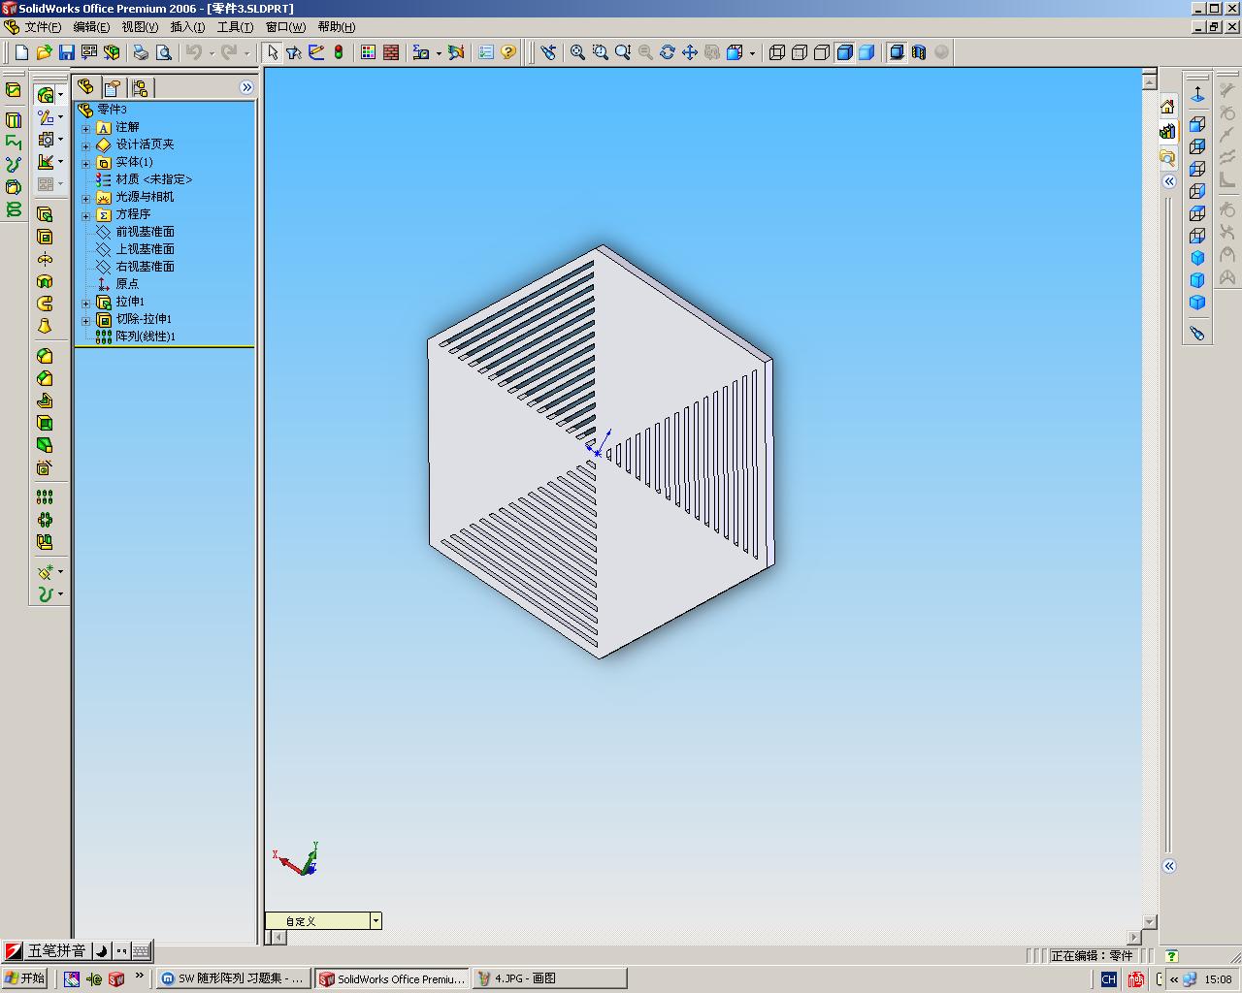Toggle Section View icon in toolbar
The height and width of the screenshot is (993, 1242).
(919, 52)
